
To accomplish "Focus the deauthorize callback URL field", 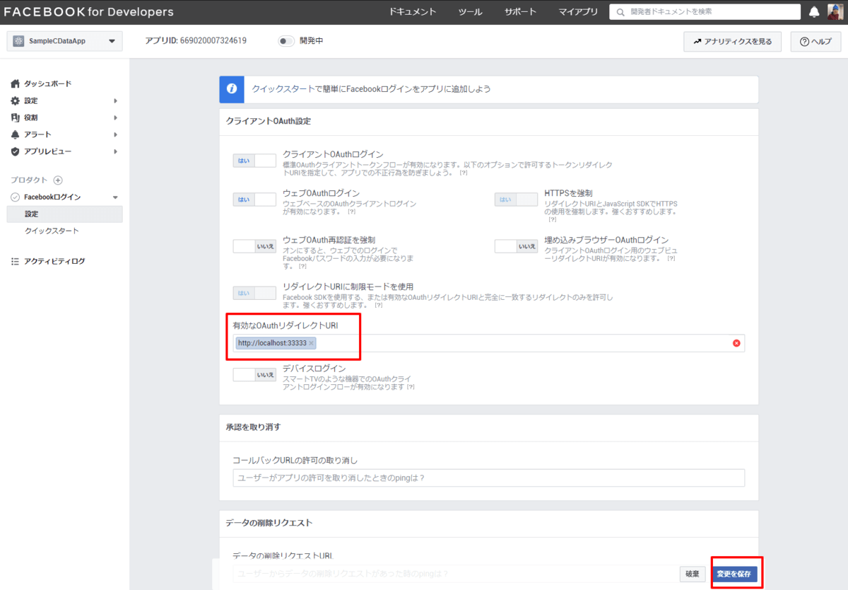I will pos(489,478).
